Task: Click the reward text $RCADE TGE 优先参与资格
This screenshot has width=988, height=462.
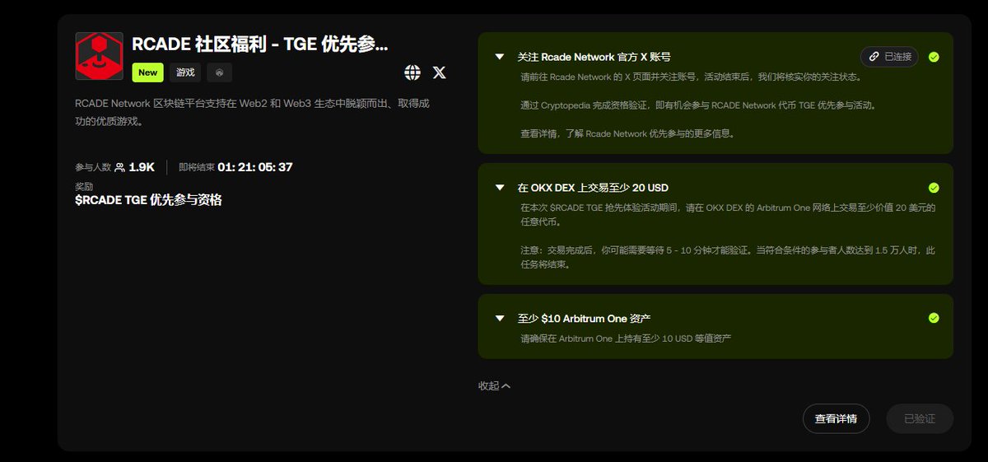Action: 148,200
